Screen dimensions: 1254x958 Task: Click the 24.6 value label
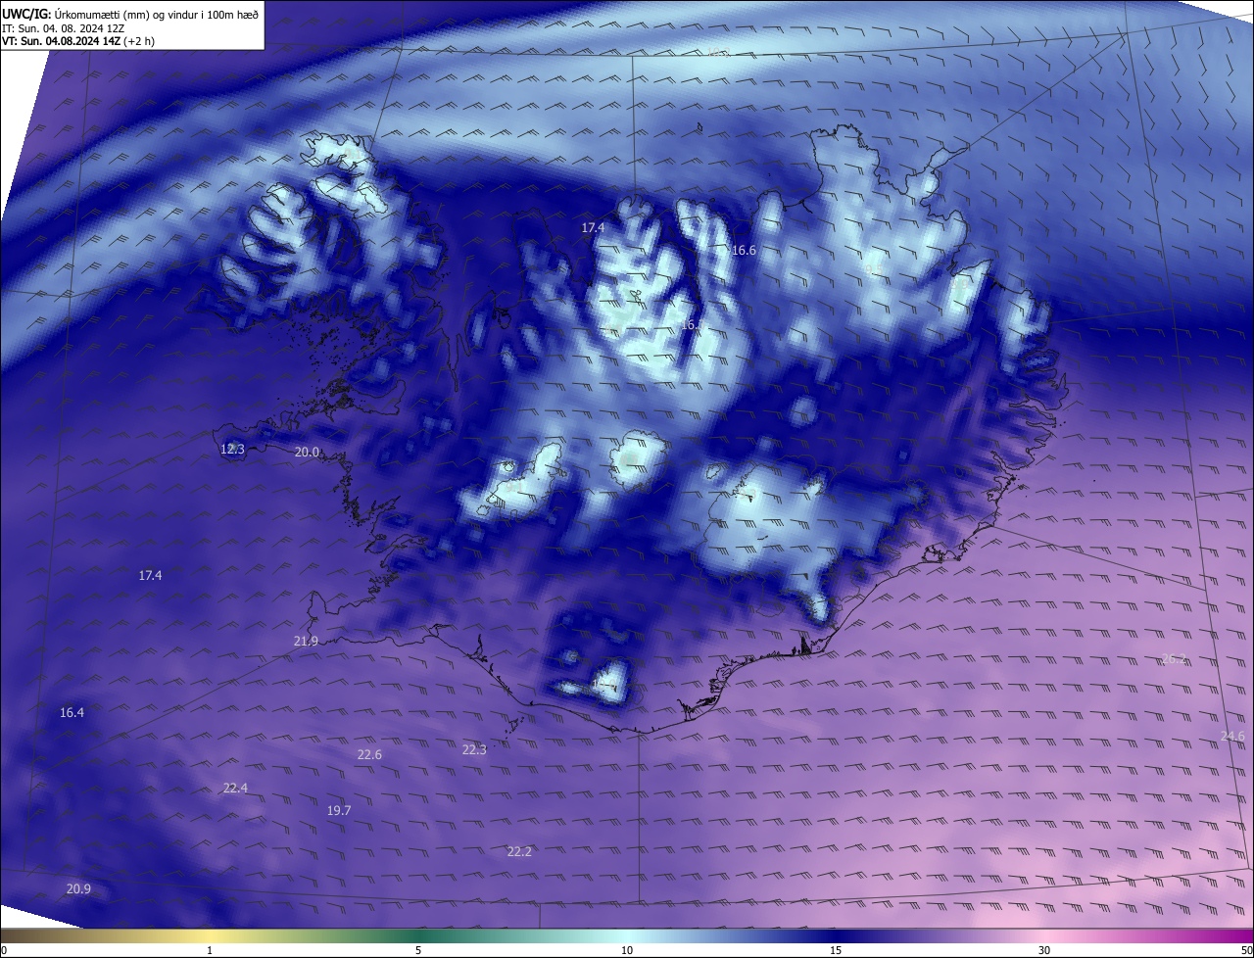coord(1232,736)
